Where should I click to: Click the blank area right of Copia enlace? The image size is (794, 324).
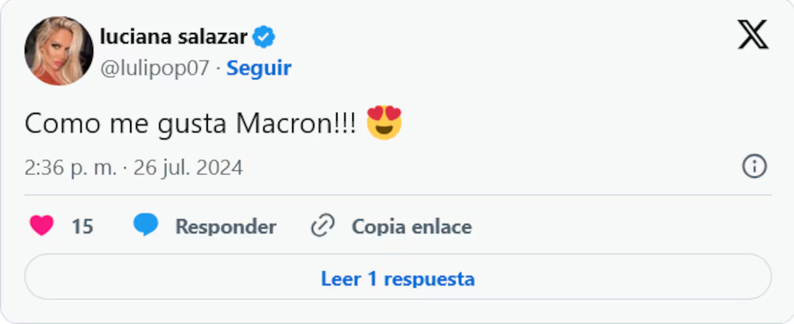607,226
